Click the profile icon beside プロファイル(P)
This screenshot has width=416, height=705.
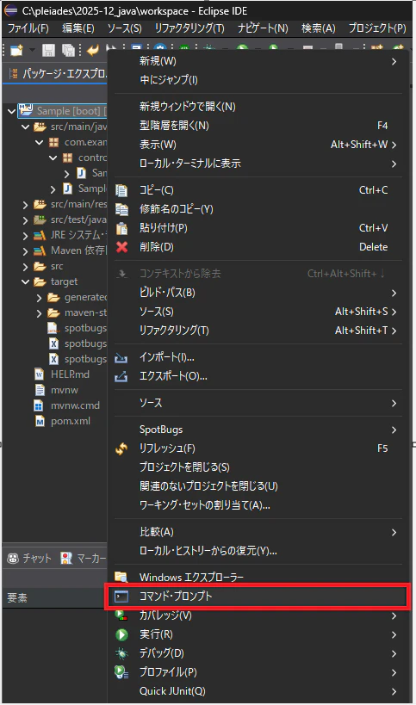click(121, 672)
